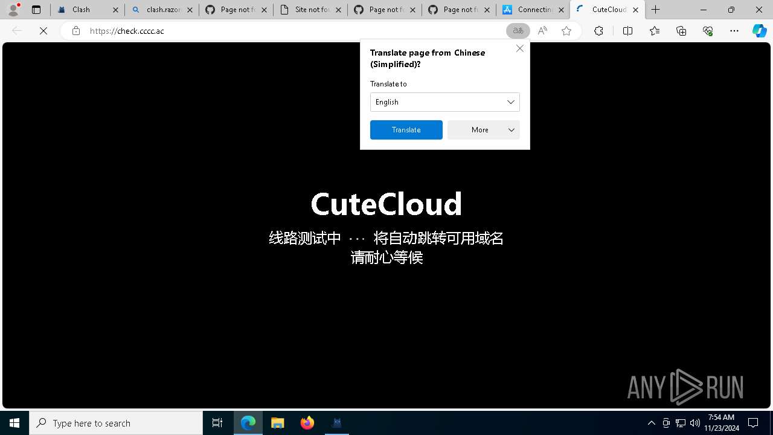Screen dimensions: 773x435
Task: Switch to the first GitHub Page not found tab
Action: 237,10
